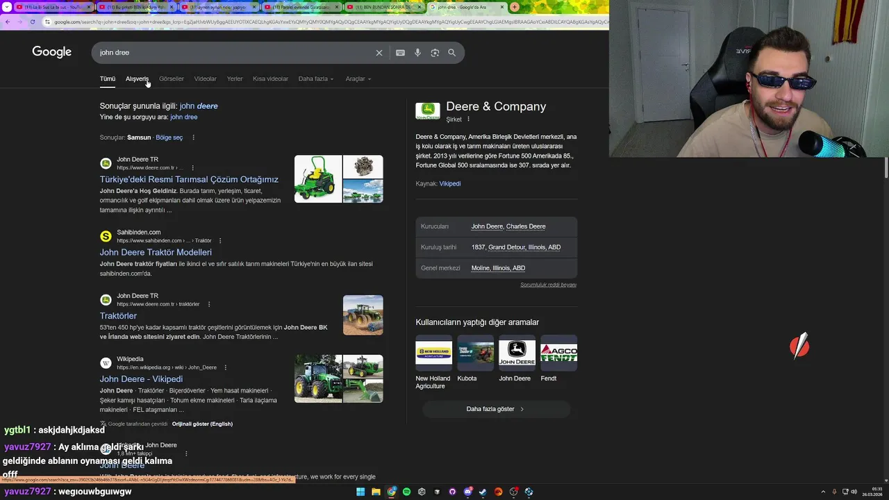The height and width of the screenshot is (500, 889).
Task: Open the Chrome taskbar icon
Action: [391, 492]
